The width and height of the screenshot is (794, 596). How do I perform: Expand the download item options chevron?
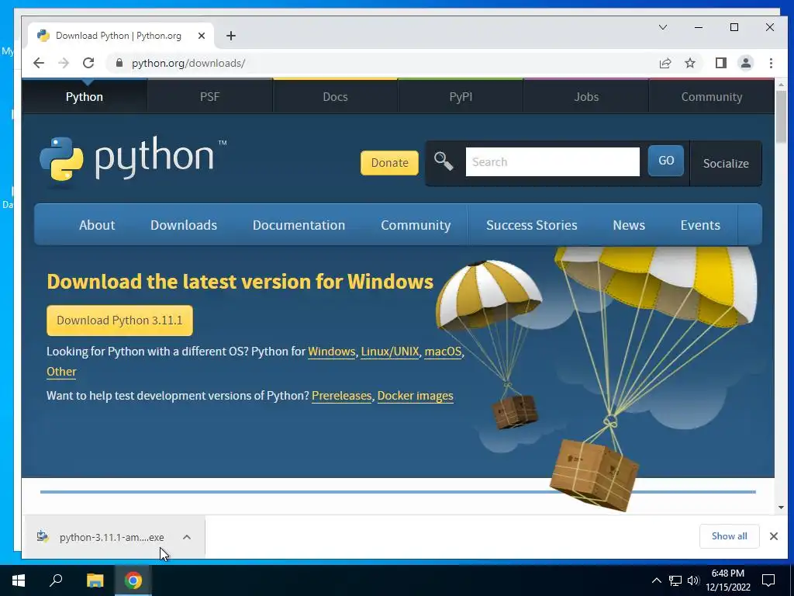pyautogui.click(x=187, y=537)
